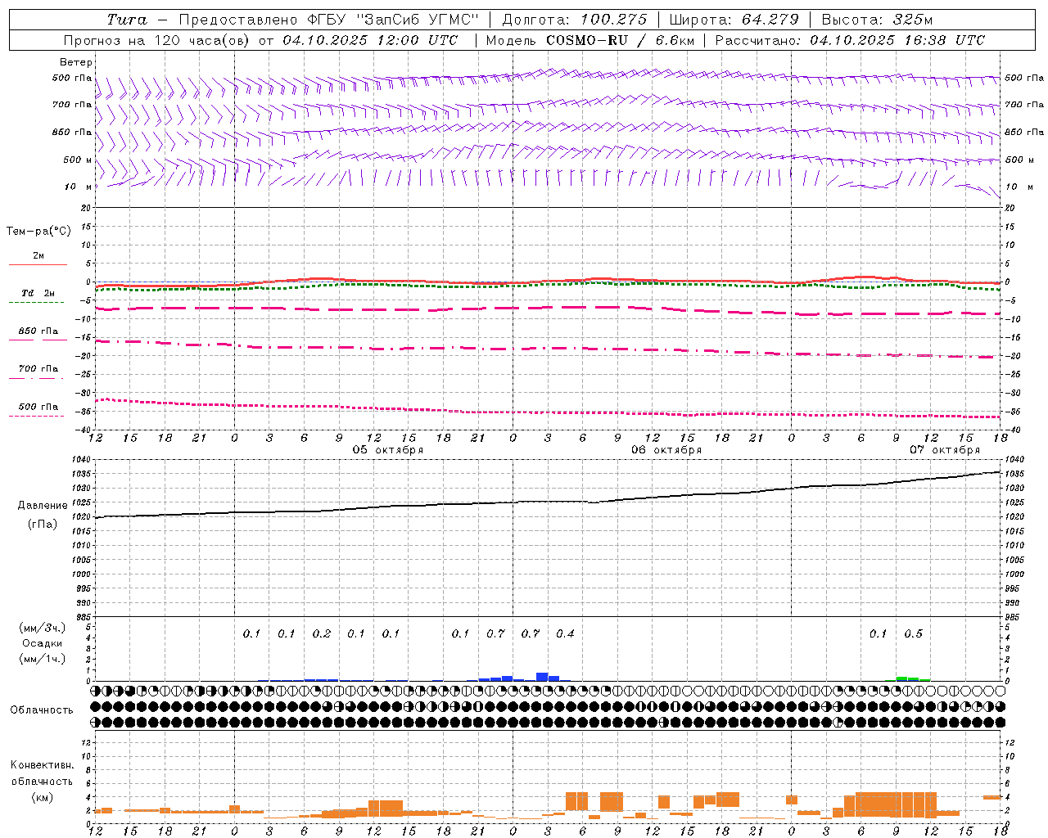Select the '0.5' three-hour precipitation value
The width and height of the screenshot is (1048, 838).
(913, 633)
